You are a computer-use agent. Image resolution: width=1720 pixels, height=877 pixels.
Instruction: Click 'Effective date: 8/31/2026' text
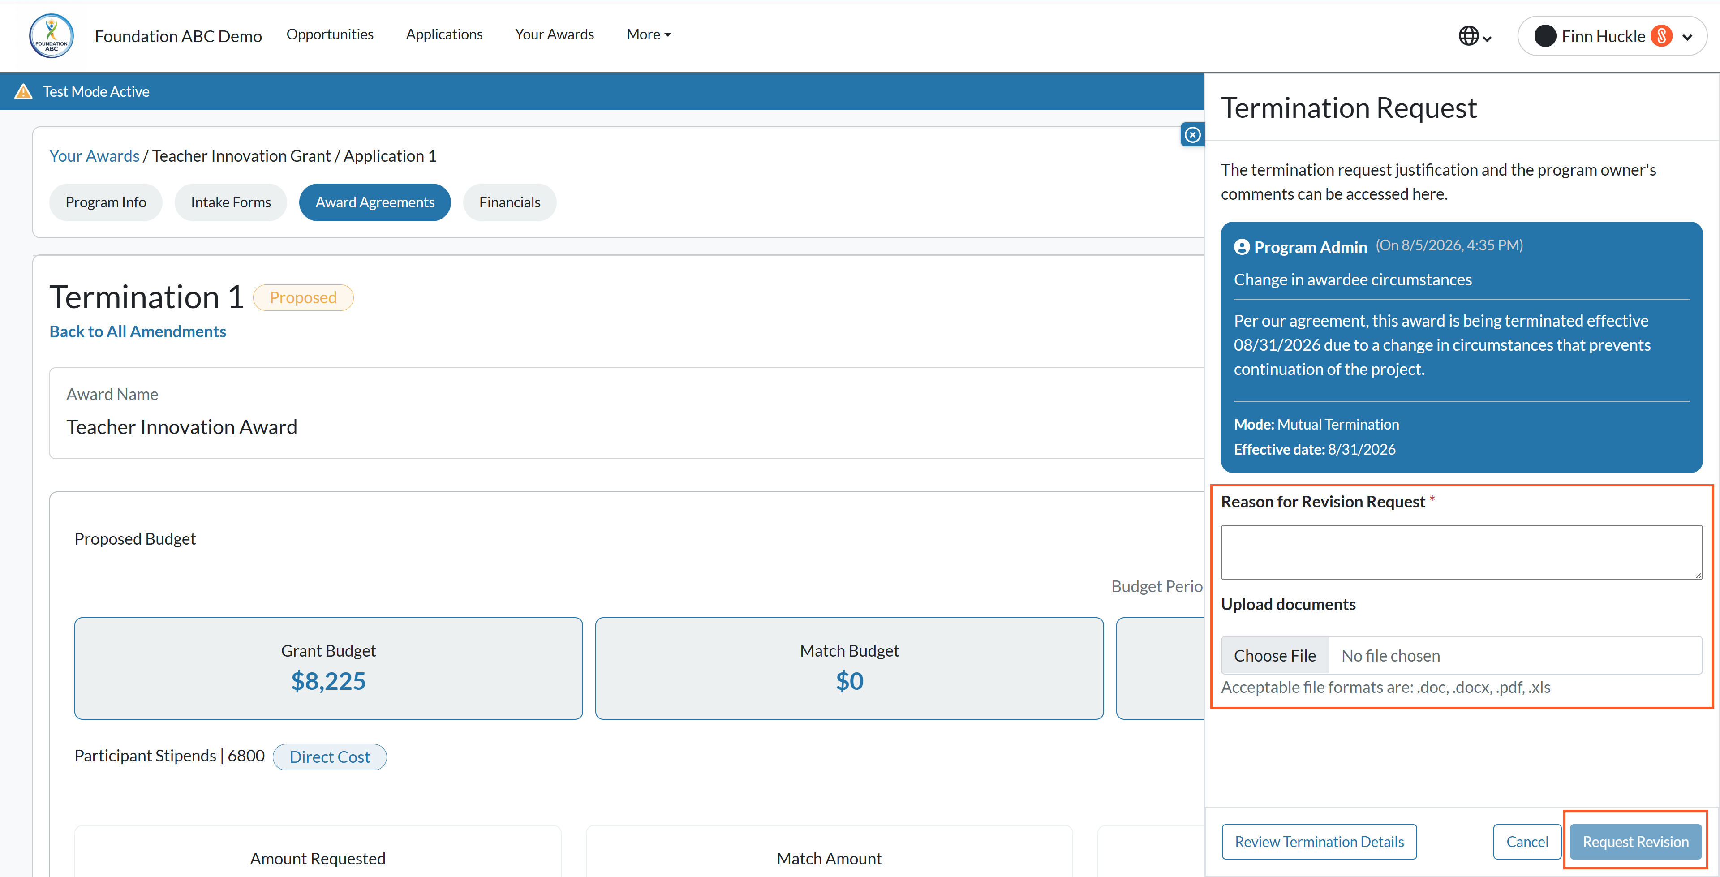(x=1315, y=450)
